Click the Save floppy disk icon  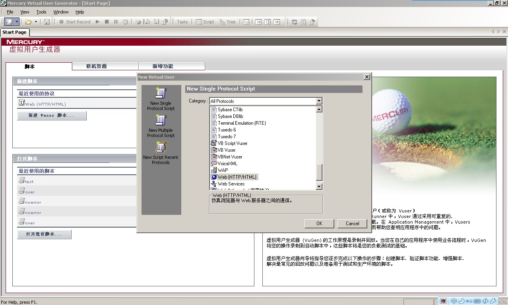[x=47, y=22]
